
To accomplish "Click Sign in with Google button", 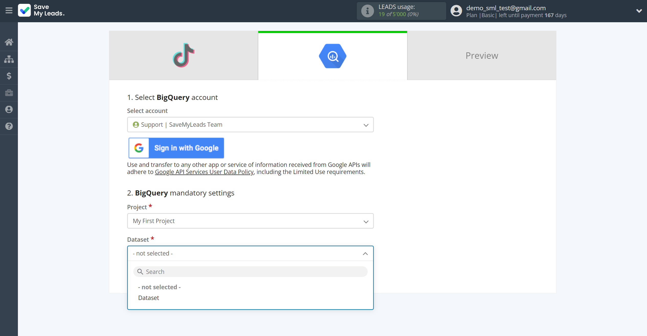I will click(x=176, y=148).
